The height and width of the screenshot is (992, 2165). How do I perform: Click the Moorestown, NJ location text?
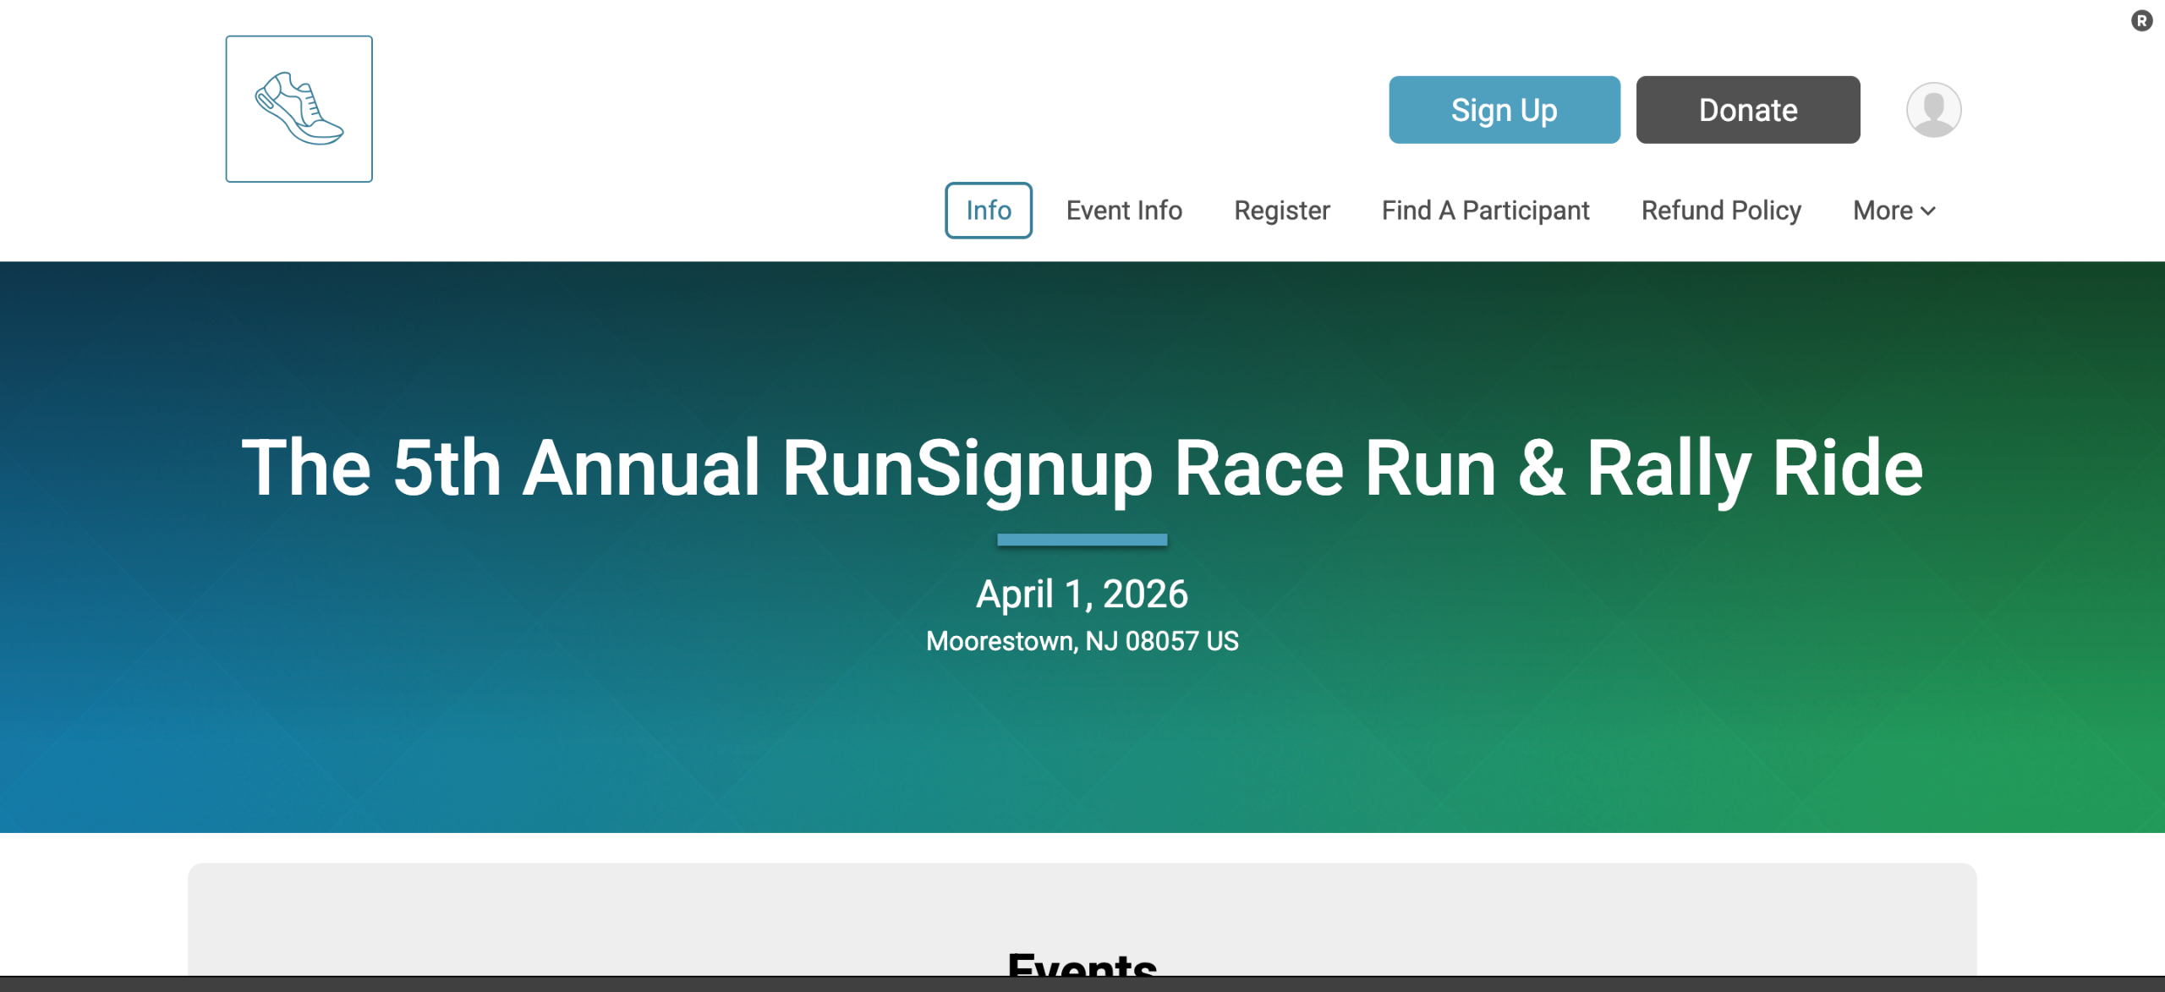(1082, 641)
